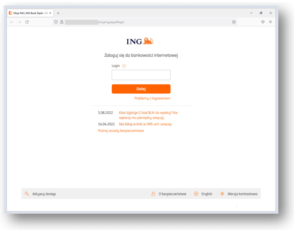
Task: Click the key icon beside Aktywuj dostęp
Action: coord(27,193)
